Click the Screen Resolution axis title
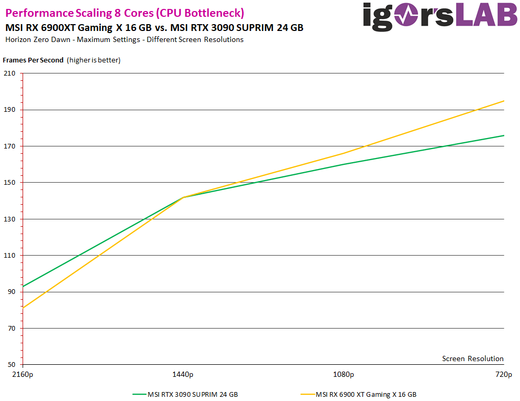520x401 pixels. point(473,358)
